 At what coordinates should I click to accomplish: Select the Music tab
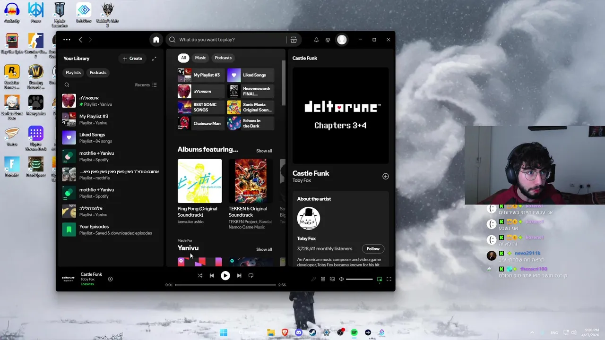[x=200, y=58]
